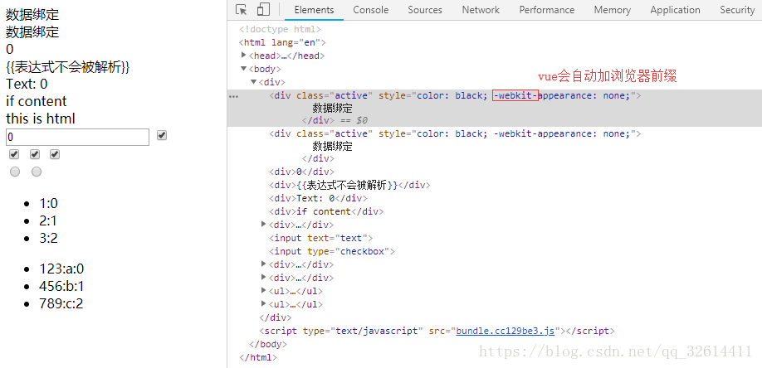Open the Application tab
The height and width of the screenshot is (368, 762).
pyautogui.click(x=675, y=10)
